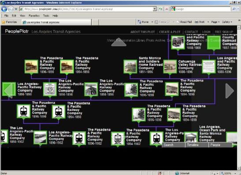Pan the plot right with the right triangle
This screenshot has width=241, height=175.
coord(230,91)
